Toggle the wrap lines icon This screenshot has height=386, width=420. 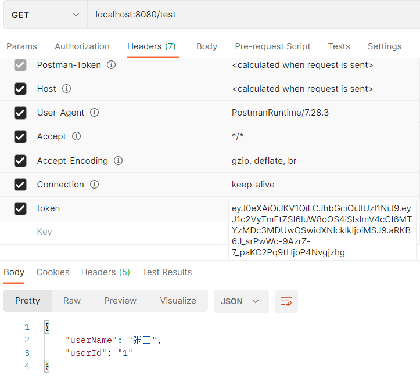[286, 301]
